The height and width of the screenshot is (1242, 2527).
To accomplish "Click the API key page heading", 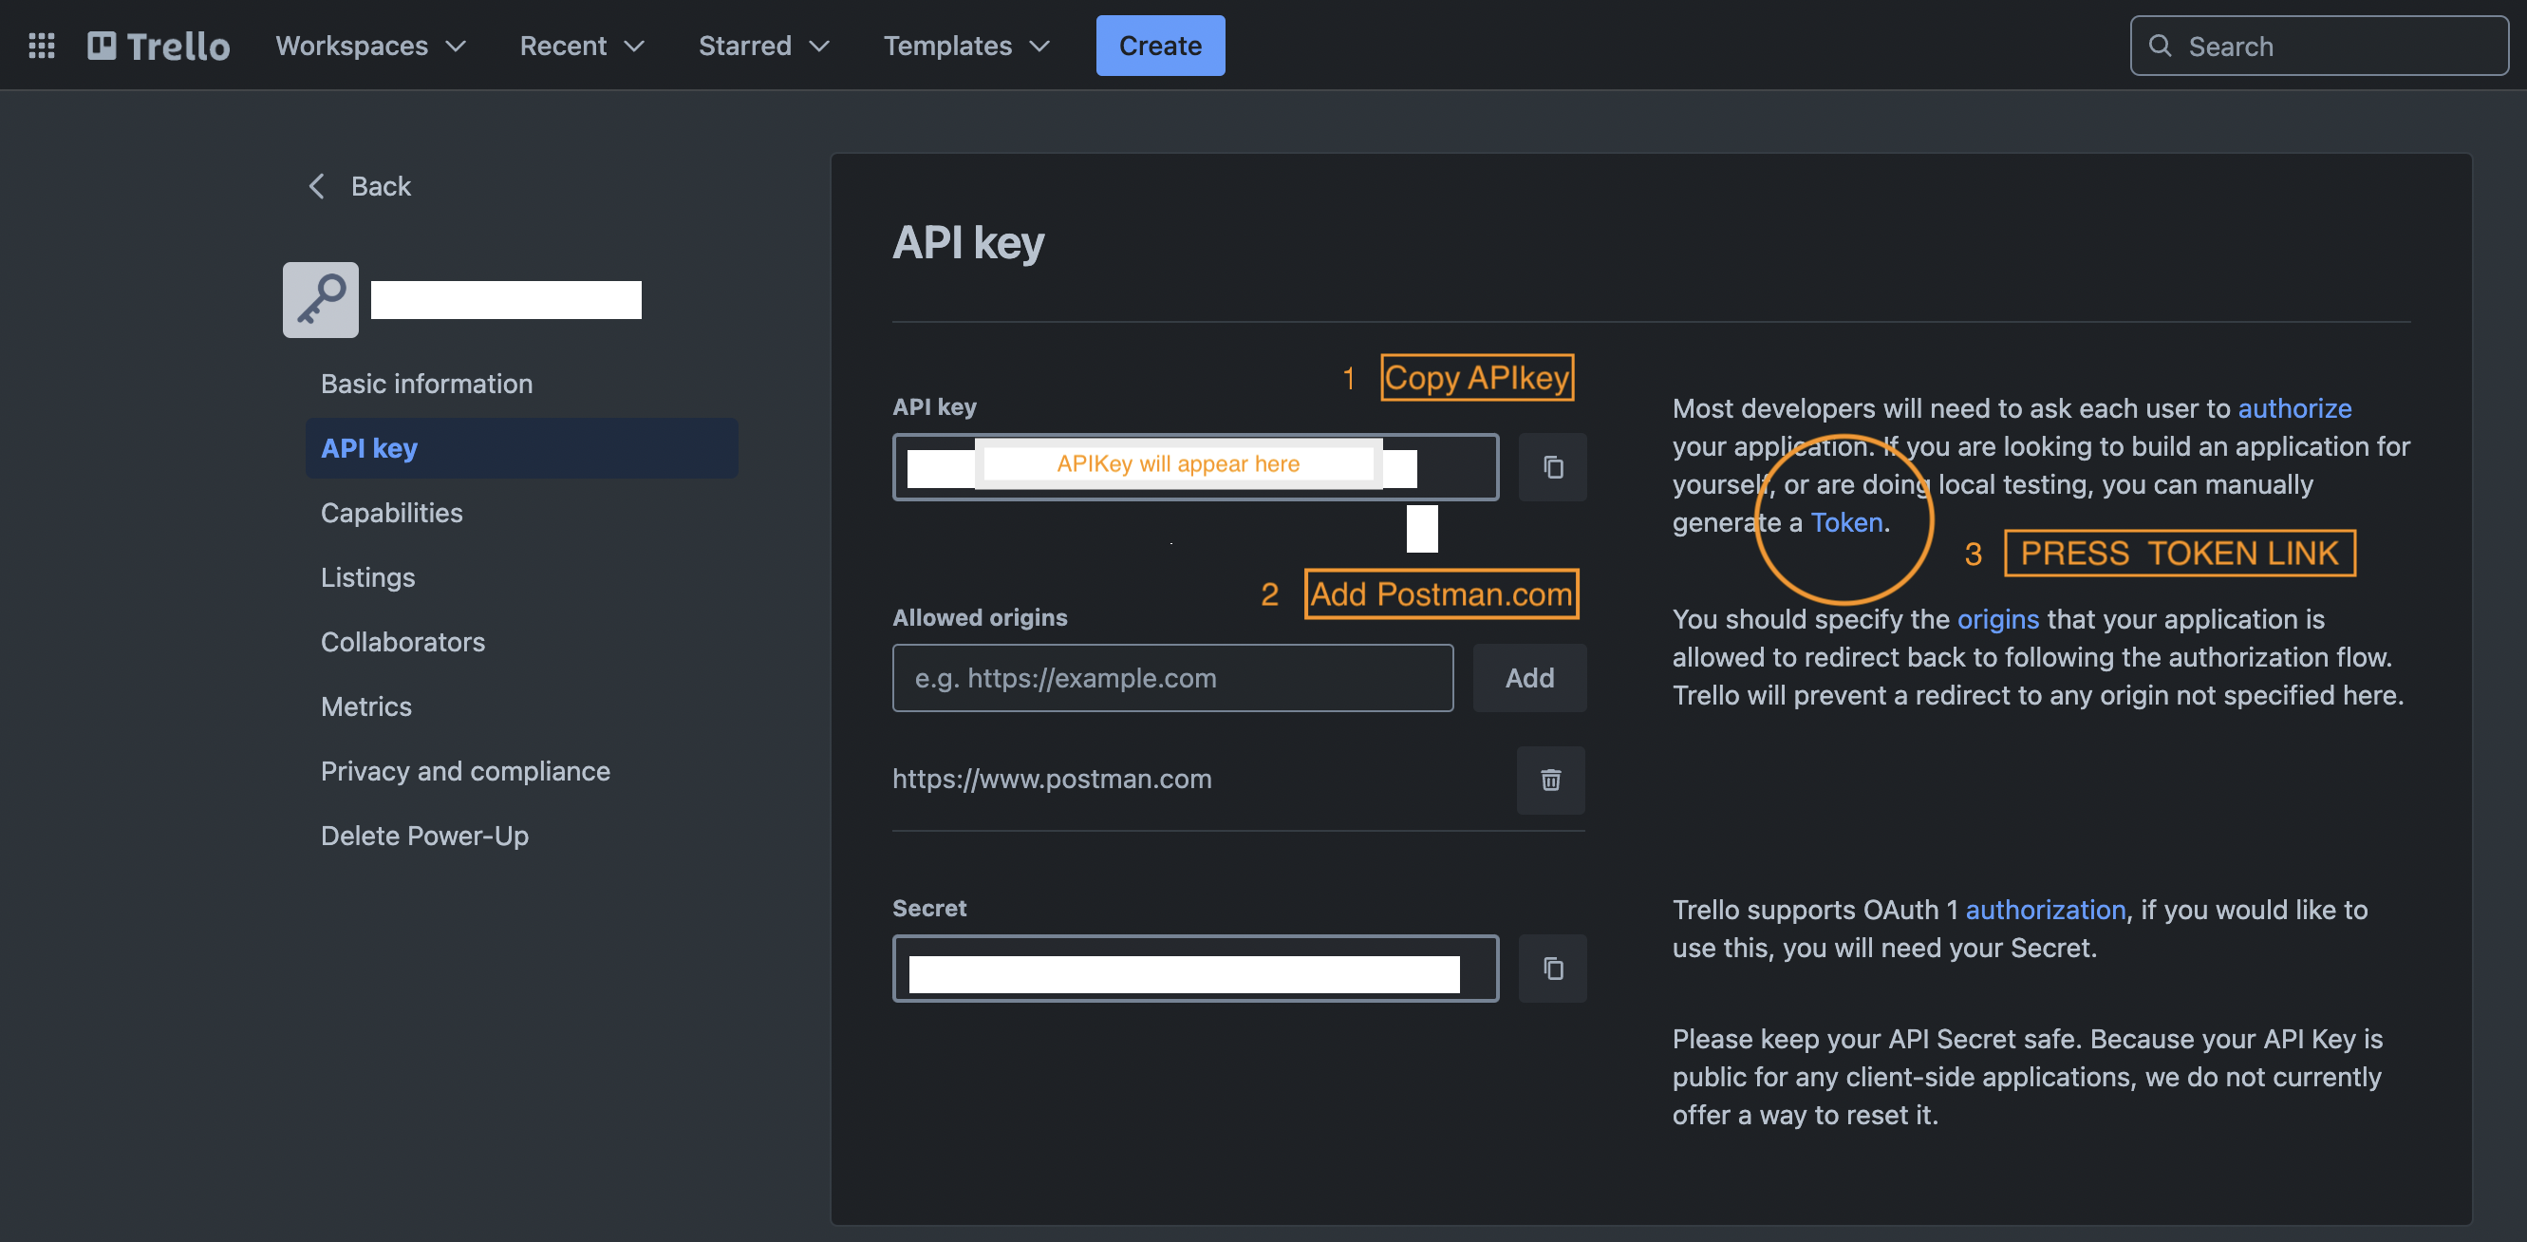I will pyautogui.click(x=967, y=242).
